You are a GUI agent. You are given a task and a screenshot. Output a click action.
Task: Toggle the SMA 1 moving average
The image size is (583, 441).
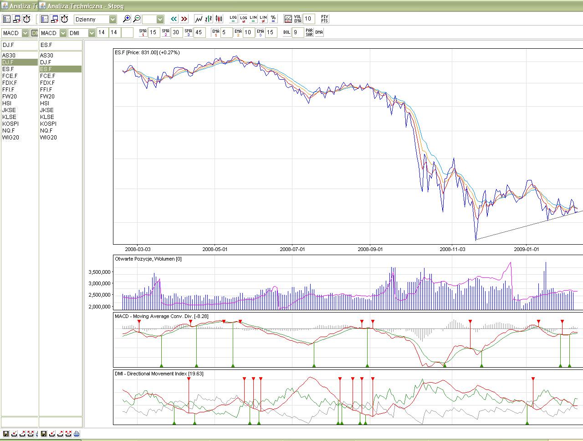coord(143,33)
